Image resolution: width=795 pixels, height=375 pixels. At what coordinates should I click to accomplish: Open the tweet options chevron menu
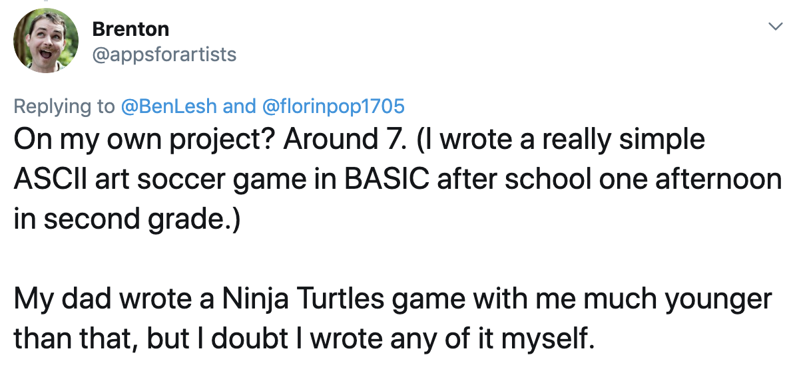(x=774, y=27)
